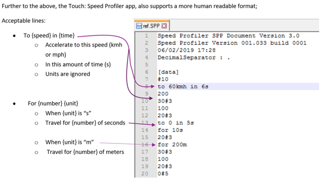Click line number 5 in the gutter
Screen dimensions: 322x180
click(146, 65)
